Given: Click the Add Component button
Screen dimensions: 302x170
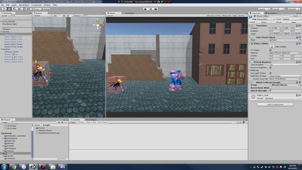Looking at the screenshot, I should tap(275, 104).
